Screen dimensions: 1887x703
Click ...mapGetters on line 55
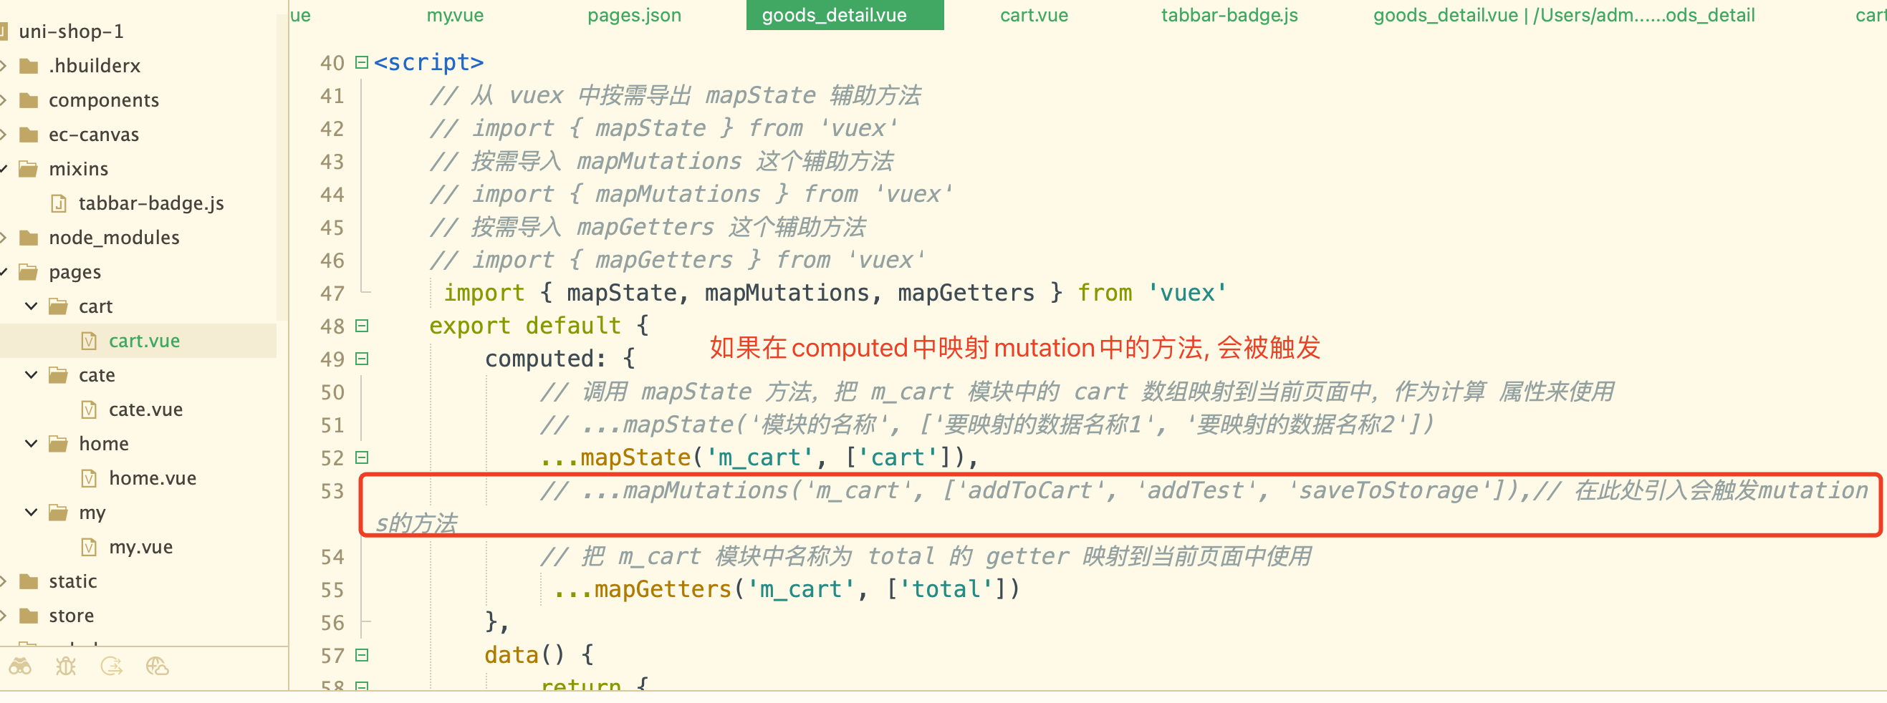point(643,589)
